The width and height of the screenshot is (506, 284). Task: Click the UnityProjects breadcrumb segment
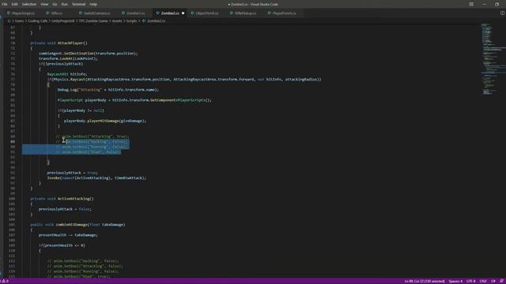(63, 21)
